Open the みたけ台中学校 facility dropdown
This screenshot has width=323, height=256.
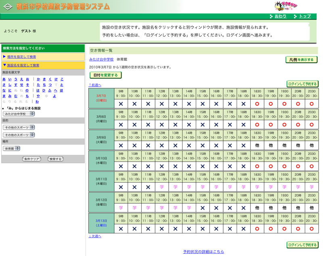(19, 114)
